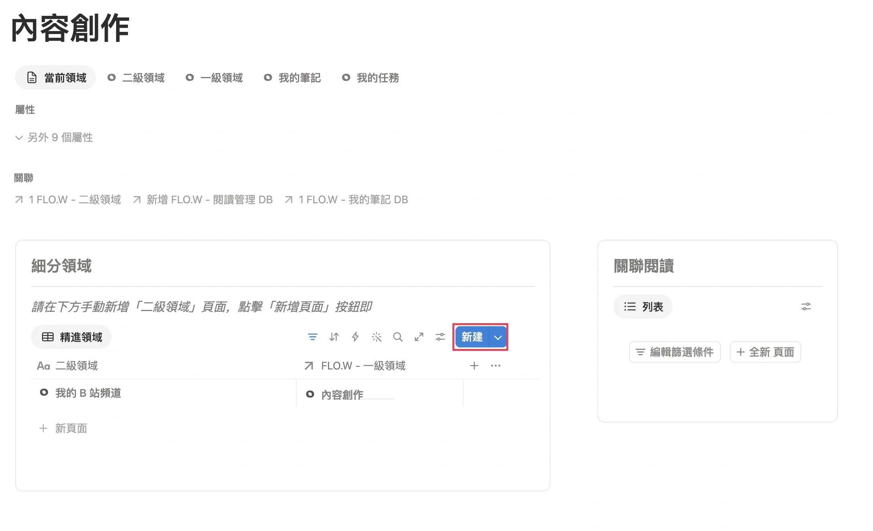Open the 我的 B 站頻道 row
The width and height of the screenshot is (873, 531).
click(88, 393)
